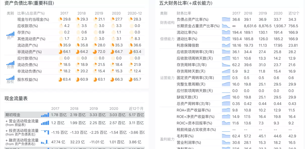Viewport: 305px width, 149px height.
Task: Select the value 8,631.6 in 长期资金 row
Action: pyautogui.click(x=250, y=26)
